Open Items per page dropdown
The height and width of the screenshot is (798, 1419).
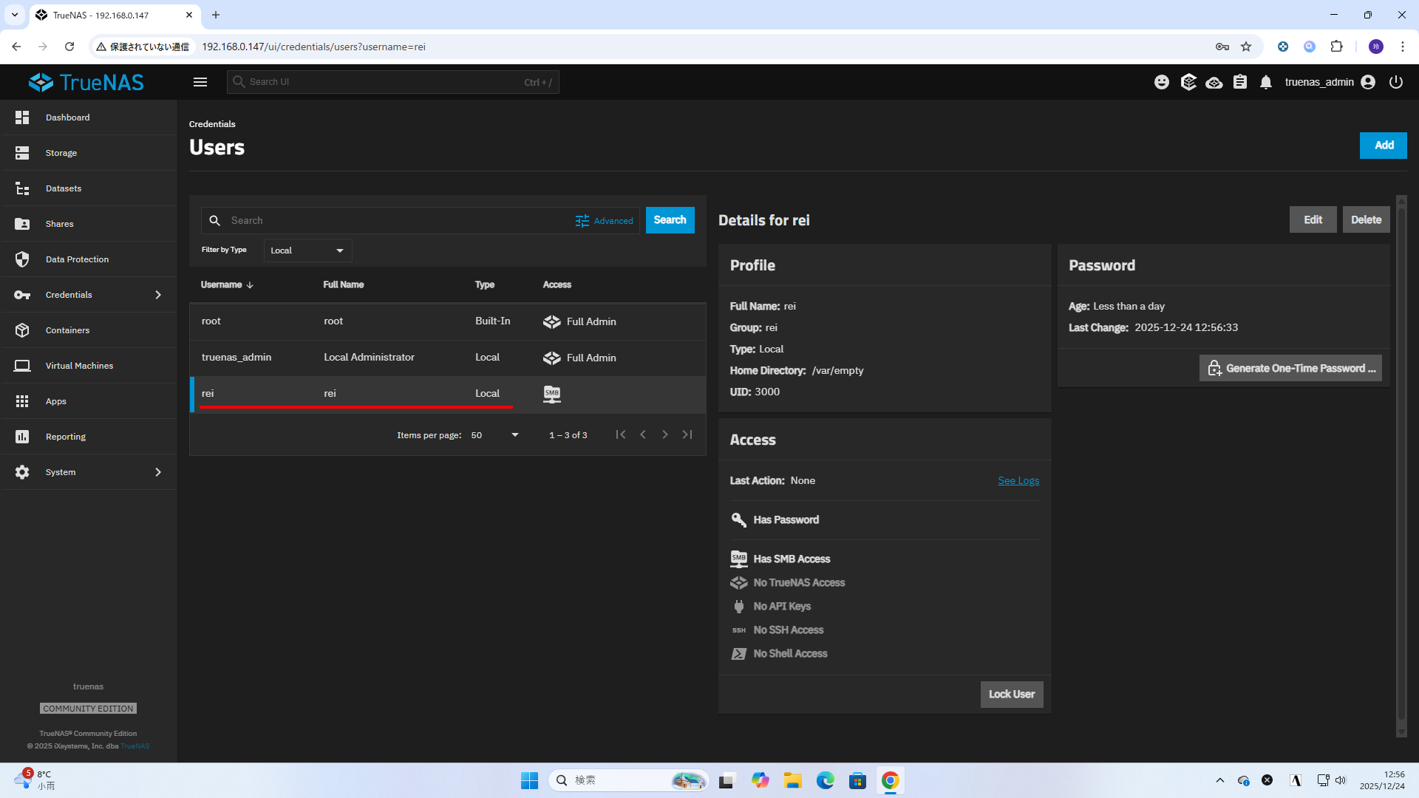[494, 435]
